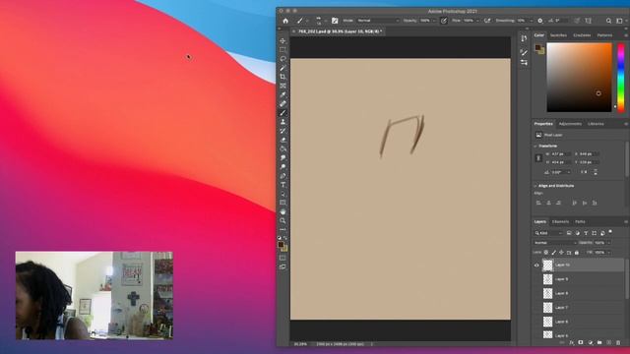Switch to the Adjustments tab
This screenshot has width=630, height=354.
coord(570,124)
